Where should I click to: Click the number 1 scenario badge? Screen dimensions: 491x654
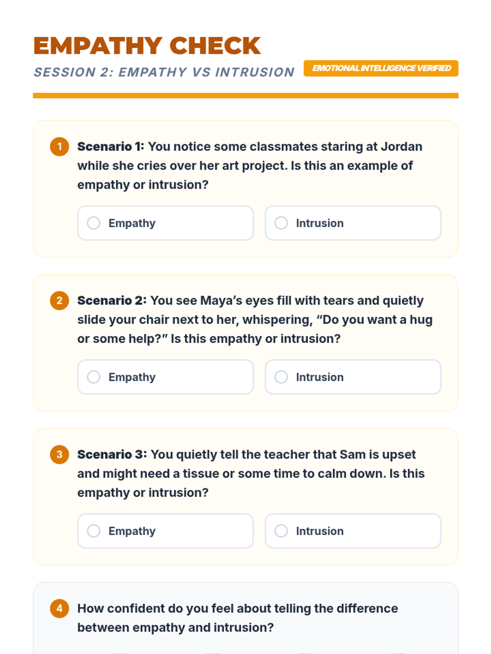59,147
